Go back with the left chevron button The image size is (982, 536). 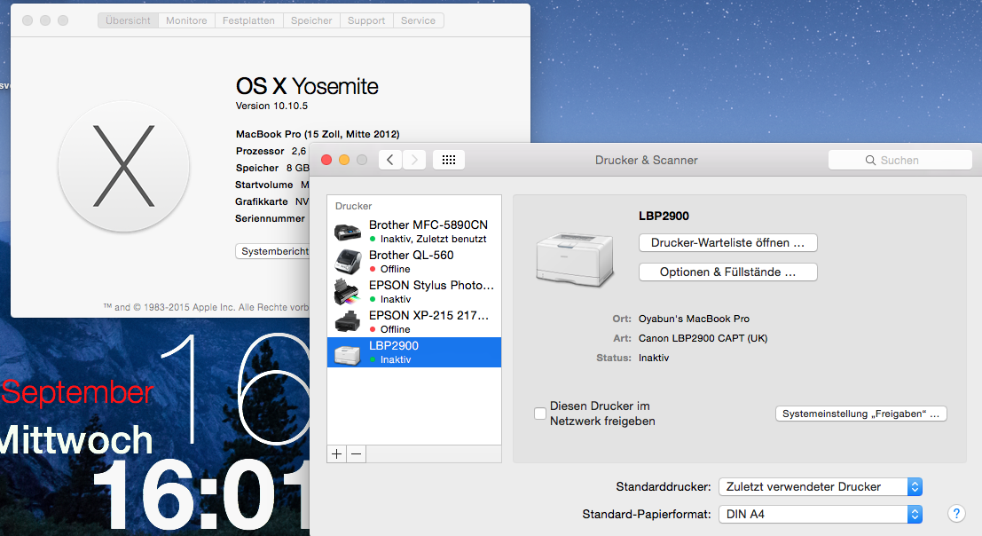(390, 160)
